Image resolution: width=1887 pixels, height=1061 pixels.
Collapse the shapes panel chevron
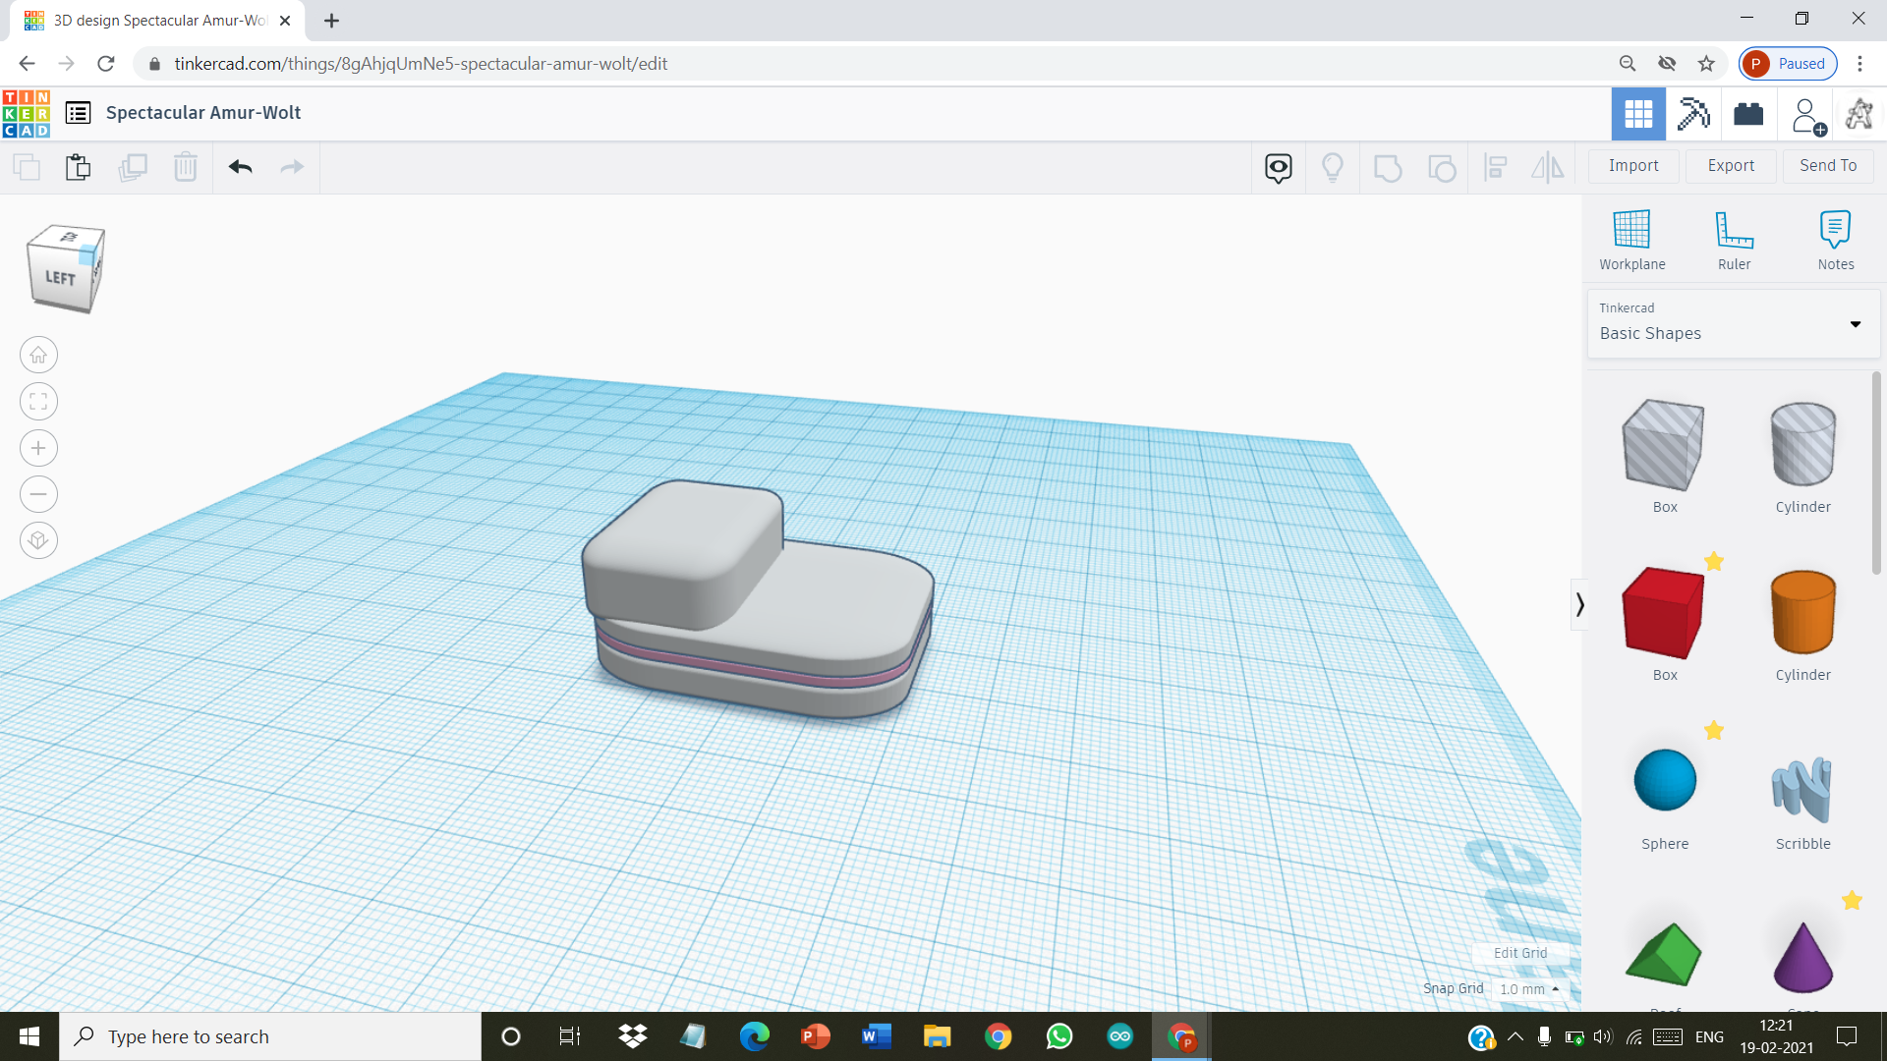point(1579,604)
